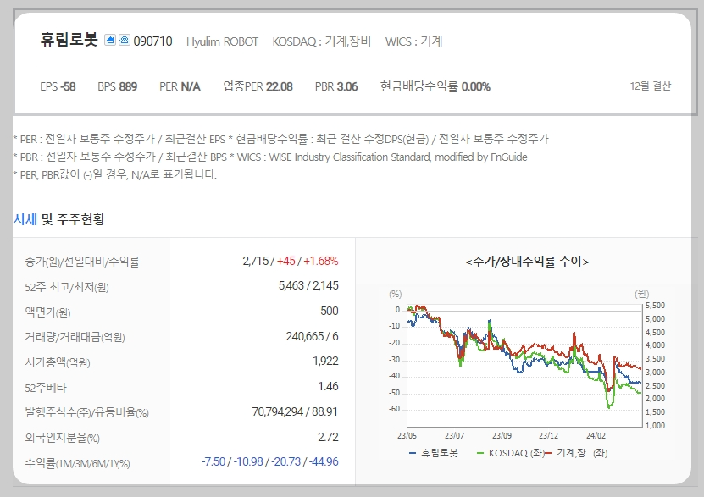Click the company name 휴림로봇 heading

pos(69,40)
